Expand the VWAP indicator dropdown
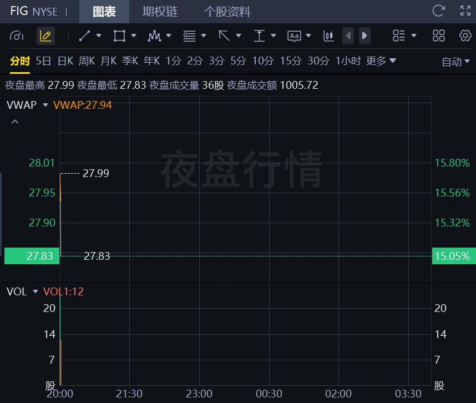The height and width of the screenshot is (403, 476). (45, 104)
